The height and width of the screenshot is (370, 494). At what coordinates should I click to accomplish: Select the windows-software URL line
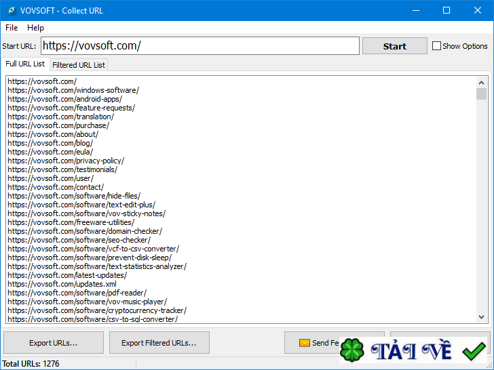[x=73, y=90]
